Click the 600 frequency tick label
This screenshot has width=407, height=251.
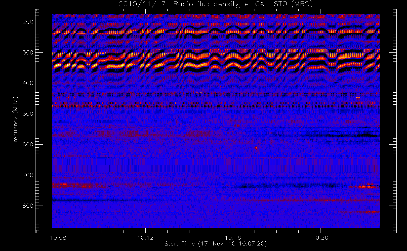[28, 144]
